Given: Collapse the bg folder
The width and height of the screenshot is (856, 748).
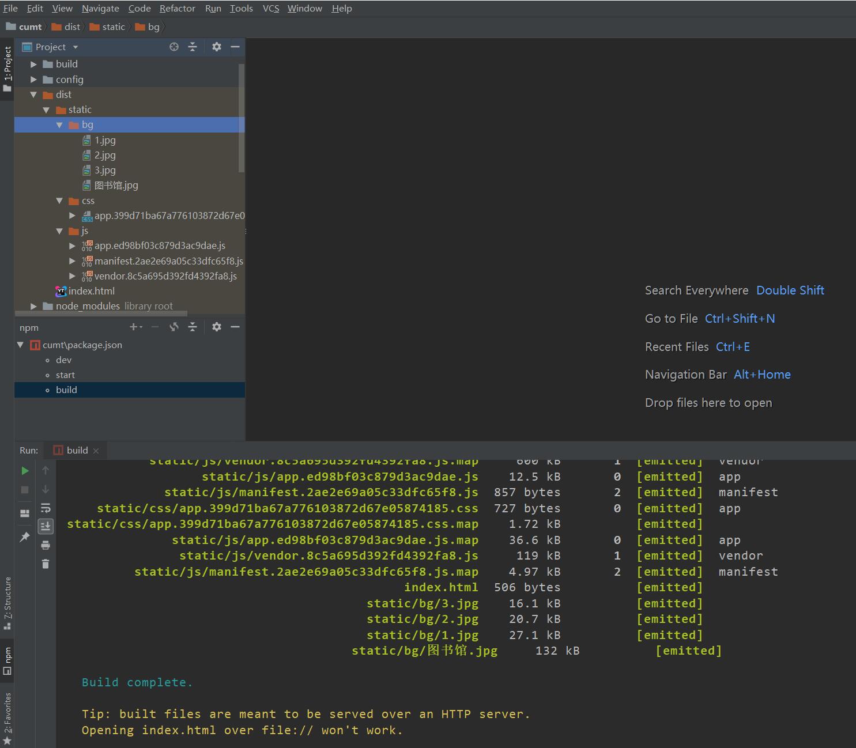Looking at the screenshot, I should click(x=59, y=124).
